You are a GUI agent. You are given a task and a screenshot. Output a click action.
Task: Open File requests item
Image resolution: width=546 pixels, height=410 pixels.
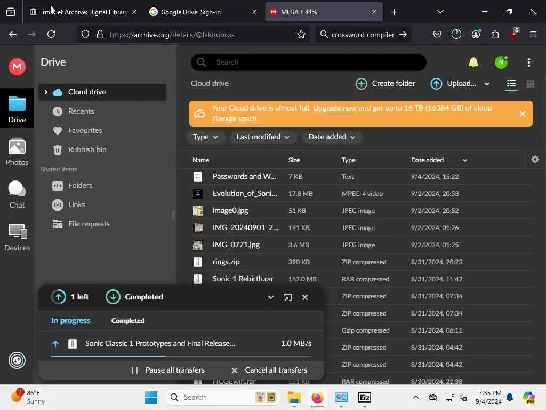pyautogui.click(x=89, y=224)
